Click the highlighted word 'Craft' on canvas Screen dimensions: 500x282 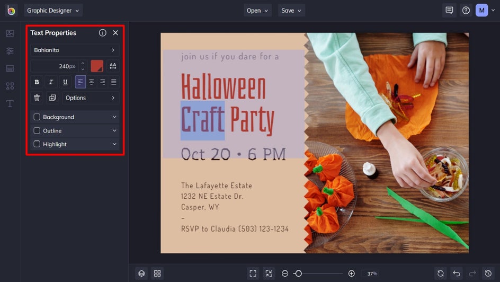[x=203, y=120]
